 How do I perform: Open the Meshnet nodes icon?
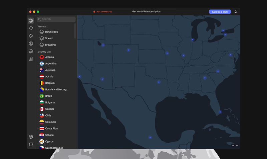click(x=31, y=36)
